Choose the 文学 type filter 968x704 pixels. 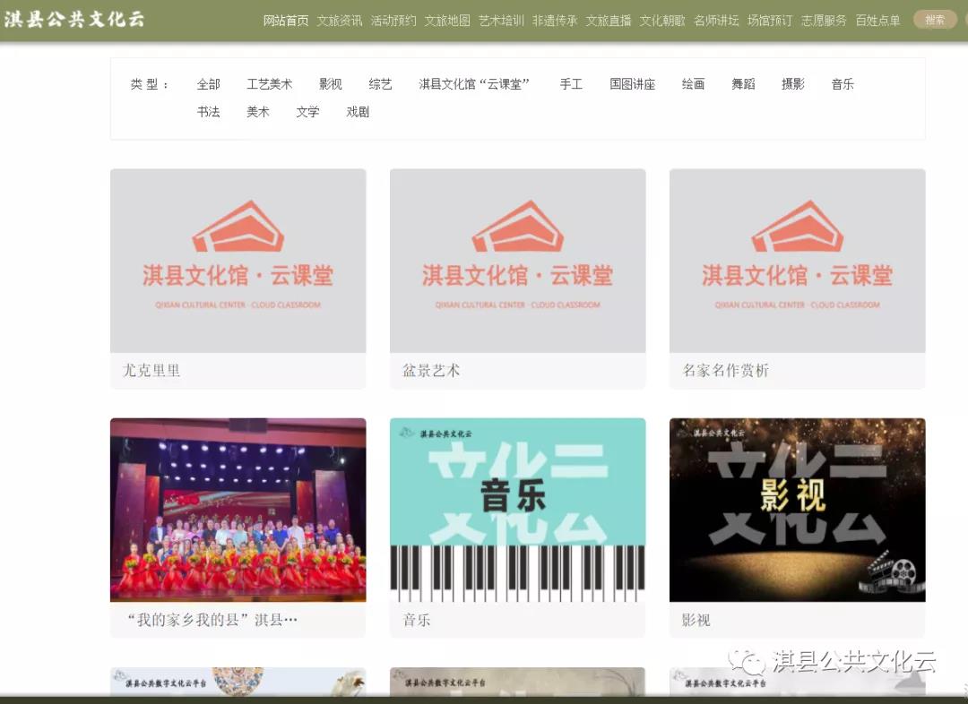(307, 112)
